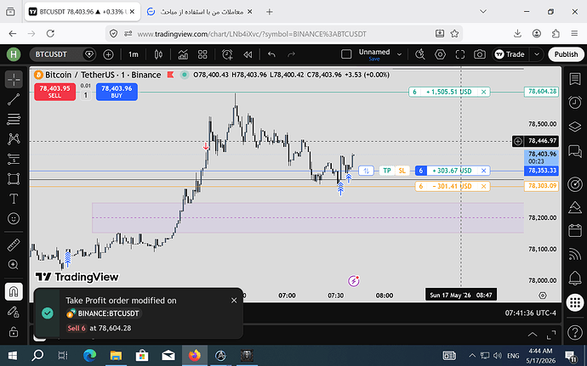Click the SL button on position line
587x366 pixels.
(x=402, y=171)
